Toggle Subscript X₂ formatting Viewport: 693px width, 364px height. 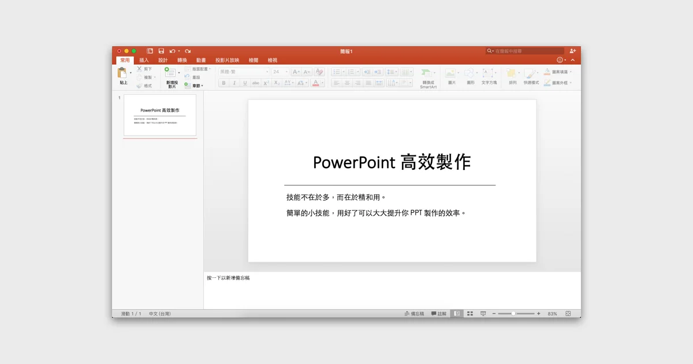click(277, 83)
